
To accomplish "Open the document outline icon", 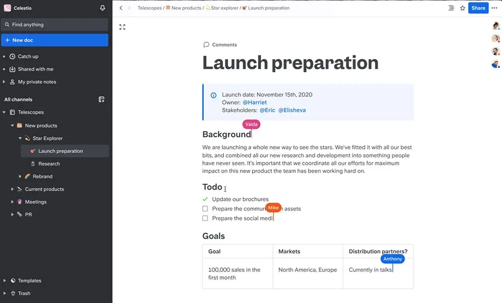I will pyautogui.click(x=451, y=8).
